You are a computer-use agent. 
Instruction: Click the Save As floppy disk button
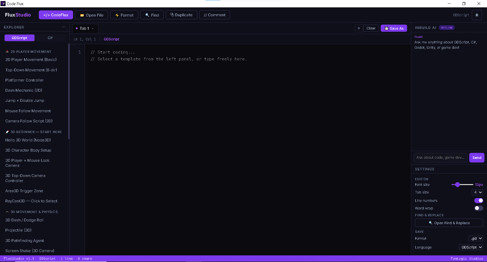pyautogui.click(x=394, y=28)
